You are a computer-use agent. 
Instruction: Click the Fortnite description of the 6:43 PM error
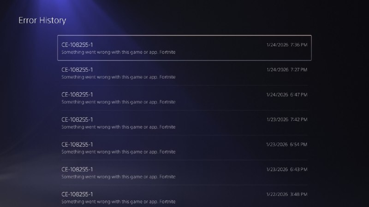point(119,177)
